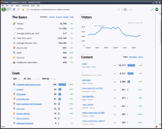This screenshot has height=129, width=162.
Task: Click the page vertical scrollbar
Action: (160, 69)
